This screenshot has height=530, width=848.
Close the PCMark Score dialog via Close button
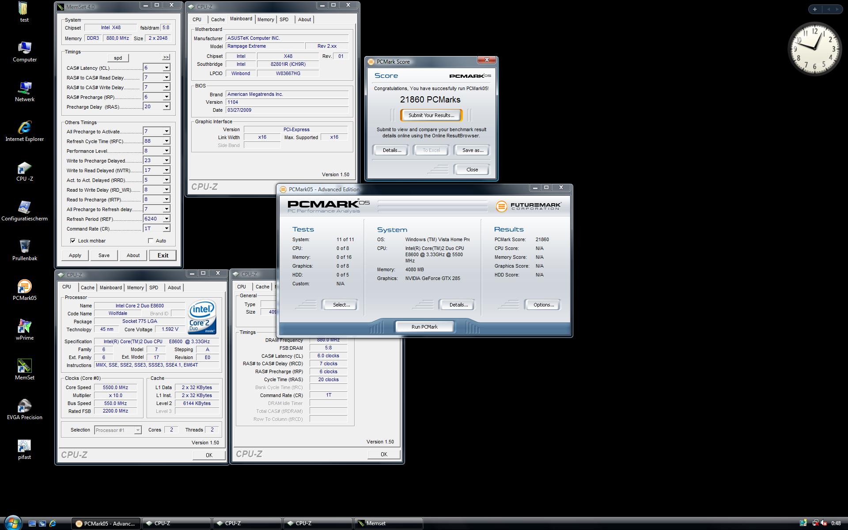472,170
